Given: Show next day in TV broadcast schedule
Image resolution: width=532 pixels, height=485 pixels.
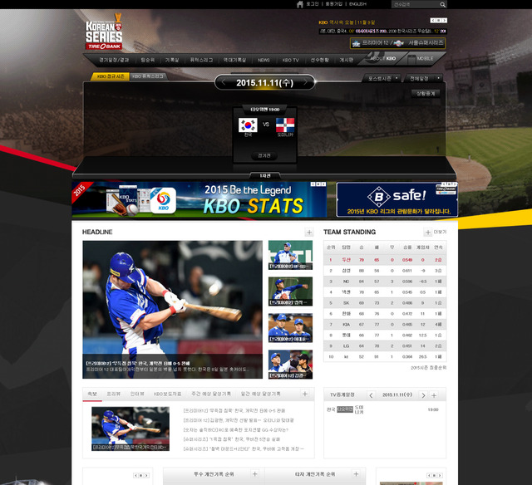Looking at the screenshot, I should [423, 395].
